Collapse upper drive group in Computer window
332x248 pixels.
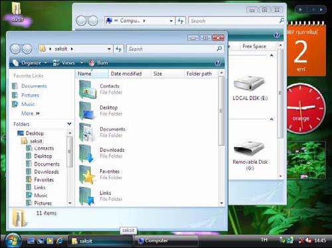[272, 56]
